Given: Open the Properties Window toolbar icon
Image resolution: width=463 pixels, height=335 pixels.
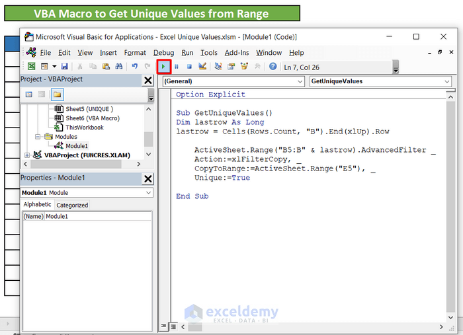Looking at the screenshot, I should [x=232, y=66].
